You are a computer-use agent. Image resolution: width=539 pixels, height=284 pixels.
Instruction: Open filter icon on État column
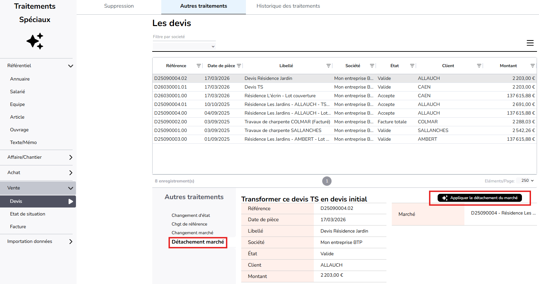(412, 66)
